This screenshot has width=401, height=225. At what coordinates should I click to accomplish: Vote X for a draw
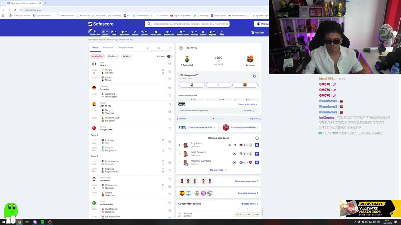coord(218,85)
